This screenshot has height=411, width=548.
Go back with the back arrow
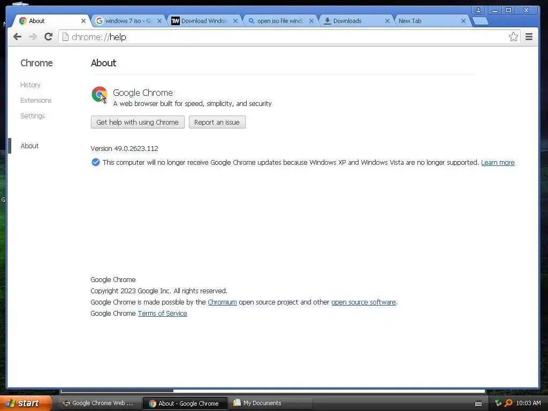pos(17,37)
